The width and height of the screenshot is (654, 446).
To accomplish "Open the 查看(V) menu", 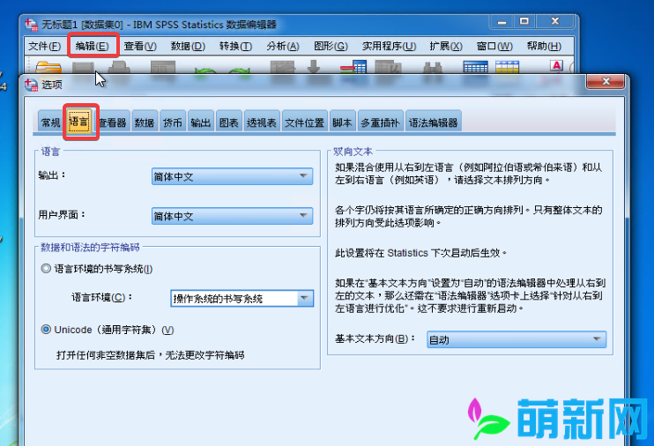I will pyautogui.click(x=140, y=46).
